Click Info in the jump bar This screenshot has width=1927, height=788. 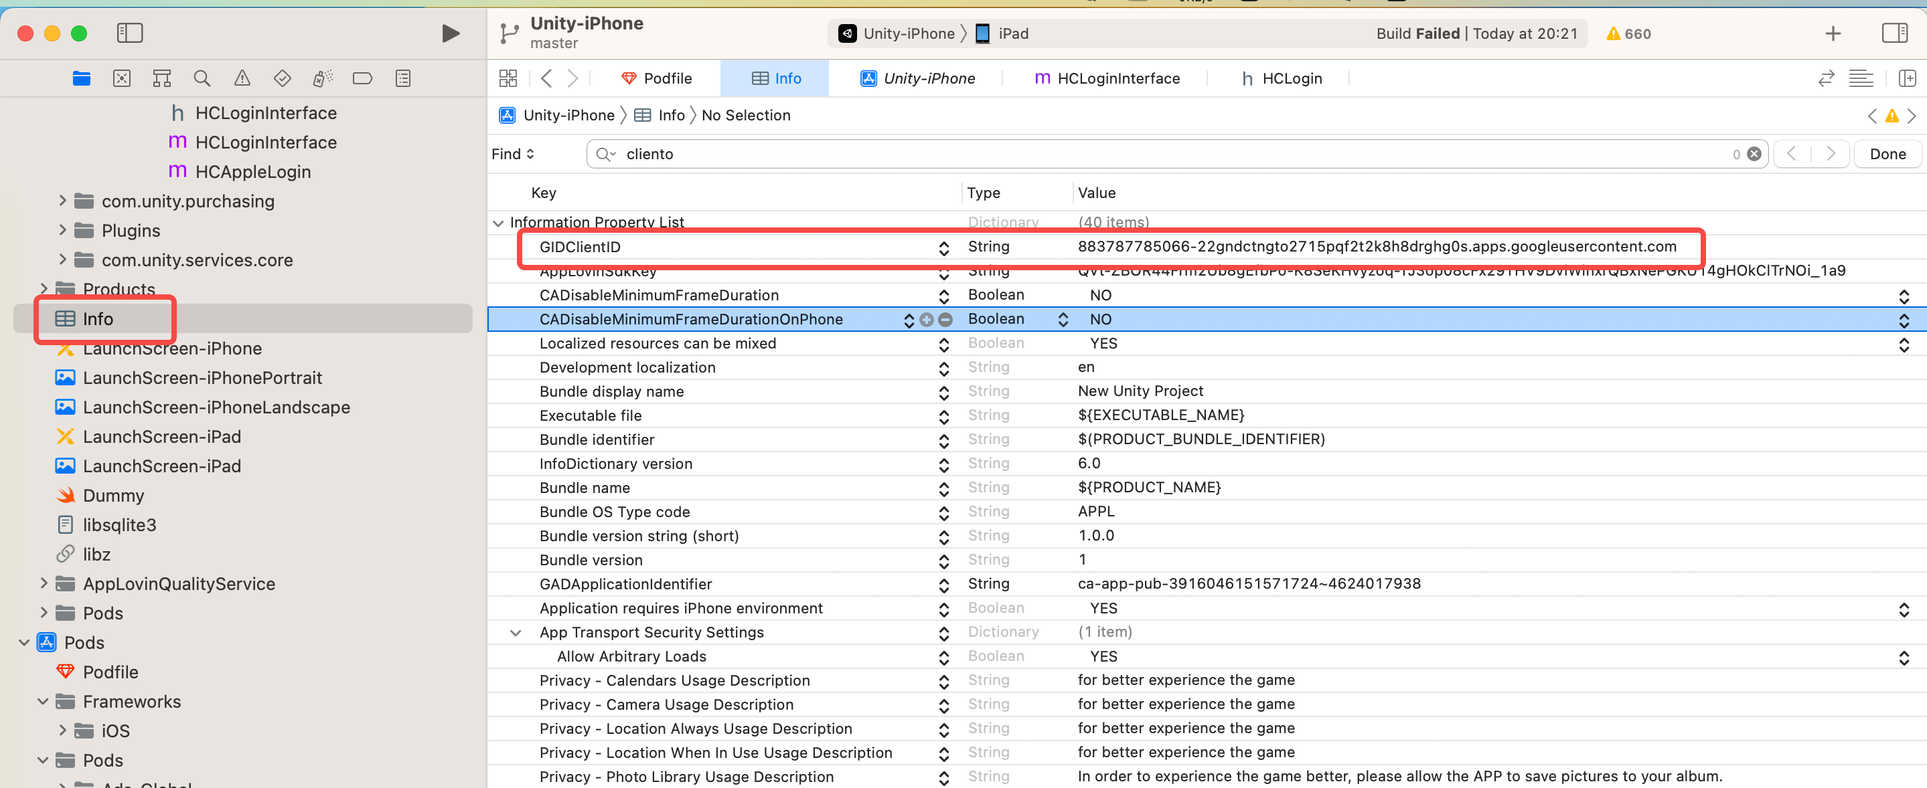pyautogui.click(x=659, y=115)
